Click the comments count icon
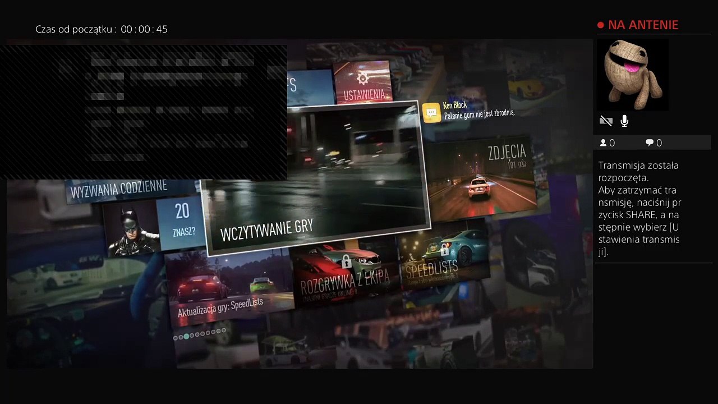The width and height of the screenshot is (718, 404). (650, 143)
